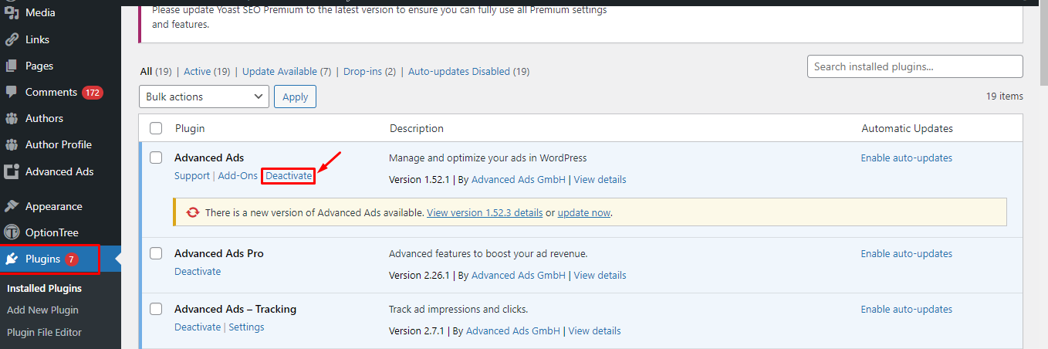Click the Links chain icon
The image size is (1048, 349).
(x=12, y=39)
